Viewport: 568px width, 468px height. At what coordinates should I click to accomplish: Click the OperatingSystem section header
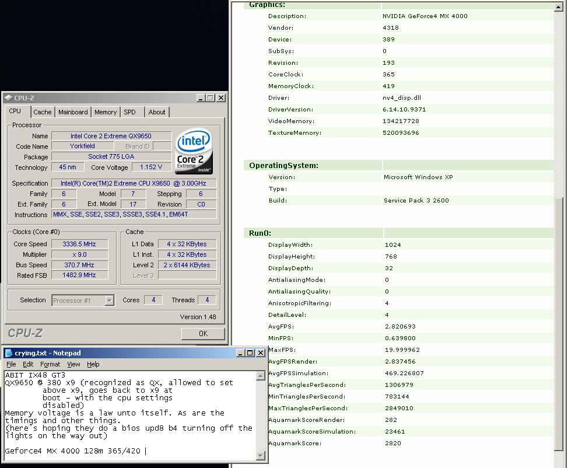(x=283, y=166)
